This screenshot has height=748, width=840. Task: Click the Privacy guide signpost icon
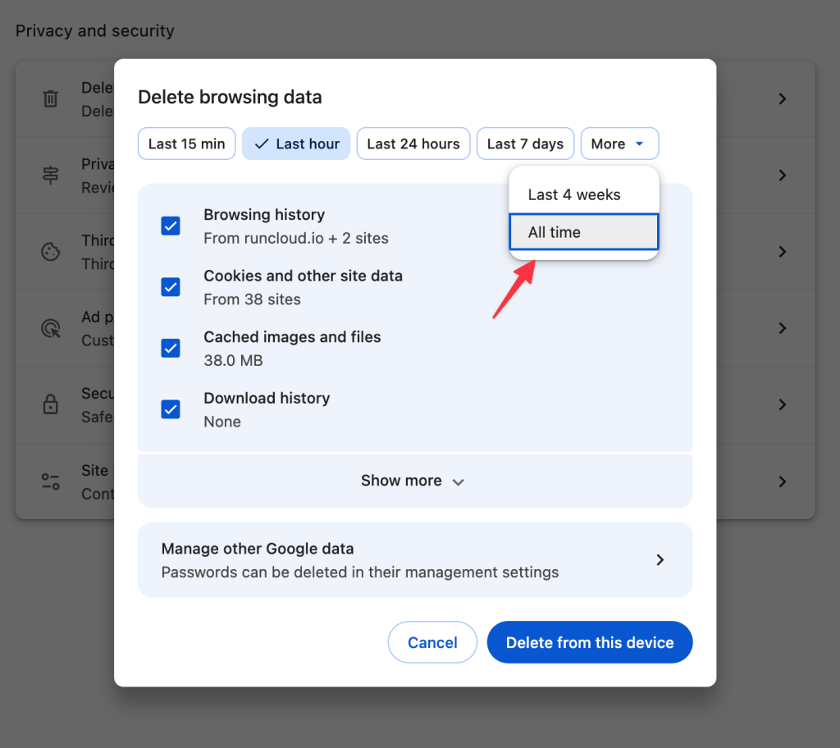(x=51, y=176)
